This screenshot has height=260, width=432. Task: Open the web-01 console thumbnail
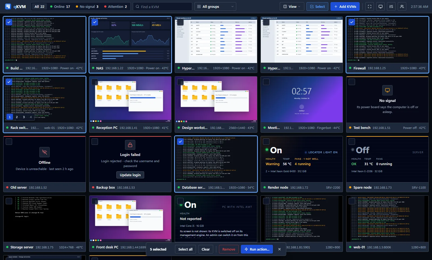point(387,219)
